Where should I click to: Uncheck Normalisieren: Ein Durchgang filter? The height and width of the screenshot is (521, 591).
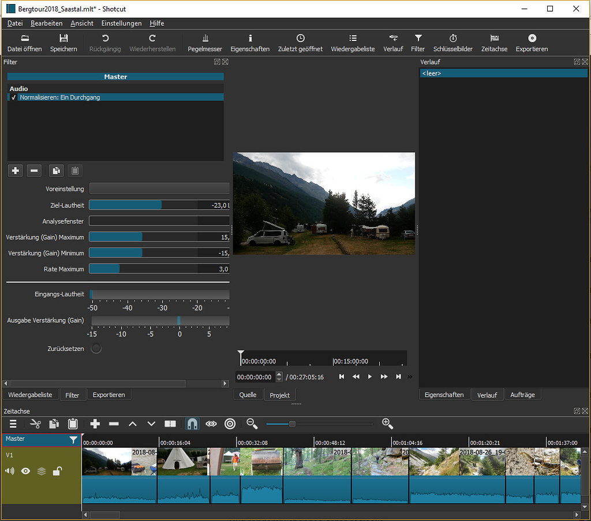14,97
